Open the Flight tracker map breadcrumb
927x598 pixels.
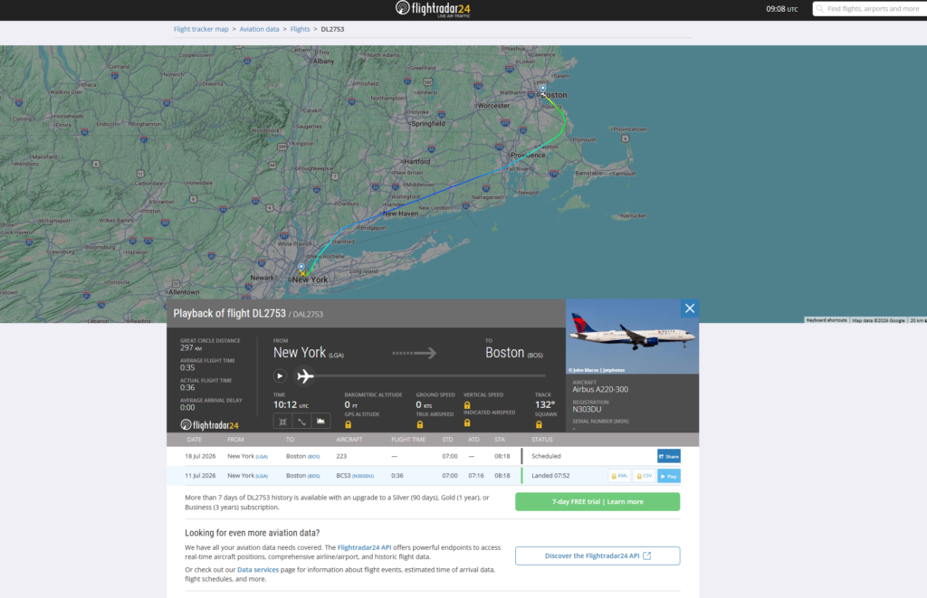click(x=201, y=29)
